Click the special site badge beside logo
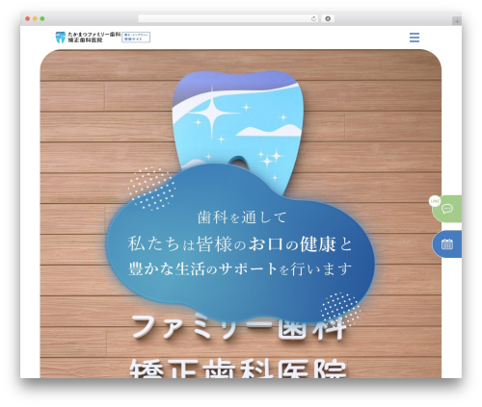482x407 pixels. click(136, 37)
